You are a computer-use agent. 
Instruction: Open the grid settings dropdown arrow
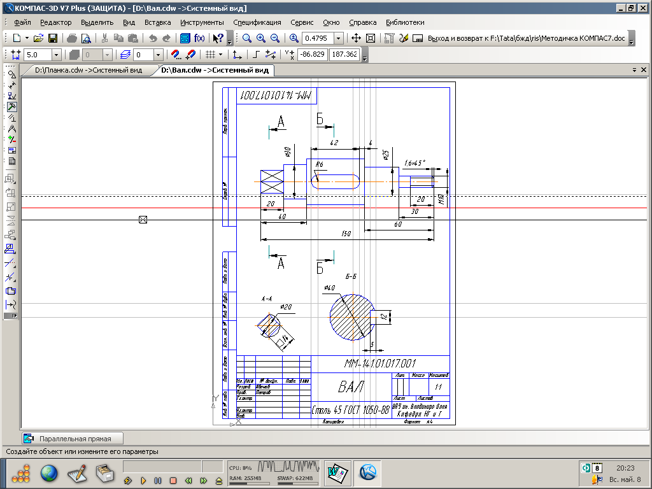point(221,55)
